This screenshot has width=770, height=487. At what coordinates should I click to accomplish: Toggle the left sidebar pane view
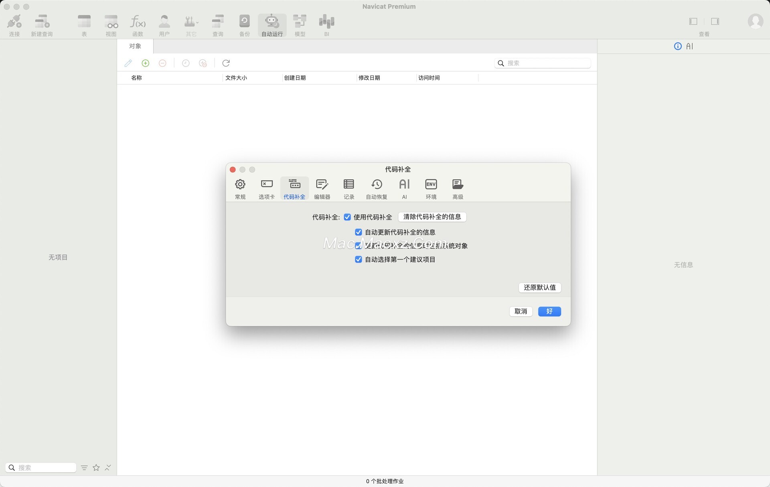click(x=693, y=21)
